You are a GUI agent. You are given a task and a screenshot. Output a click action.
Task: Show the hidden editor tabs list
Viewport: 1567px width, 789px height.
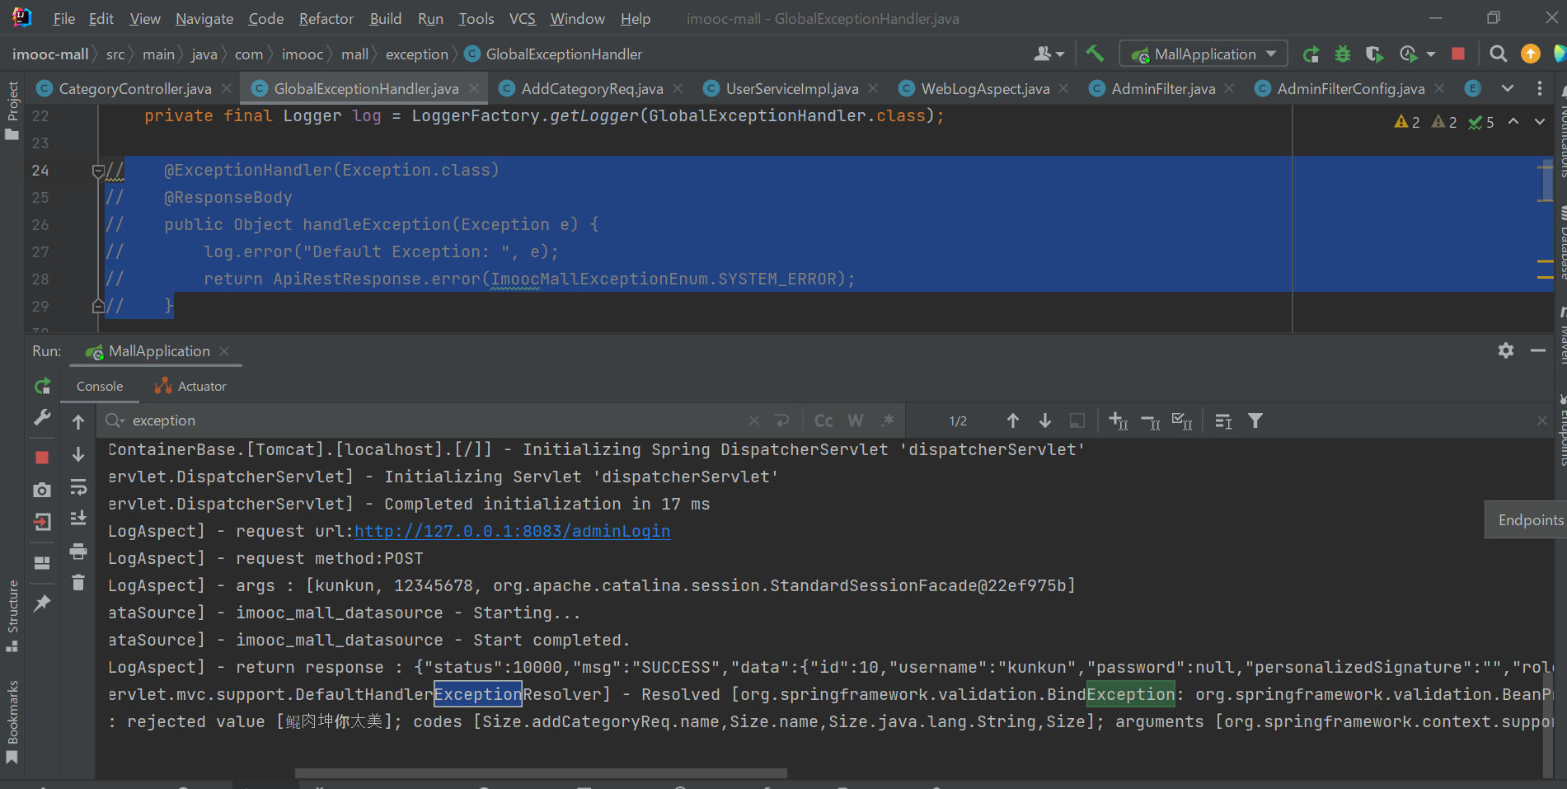point(1508,88)
